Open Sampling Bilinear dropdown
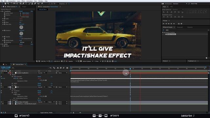Viewport: 210px width, 118px height. coord(26,42)
